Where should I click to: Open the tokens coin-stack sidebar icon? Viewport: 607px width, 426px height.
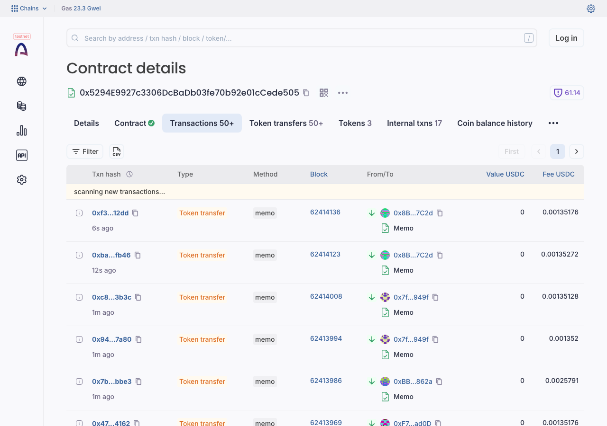coord(21,106)
